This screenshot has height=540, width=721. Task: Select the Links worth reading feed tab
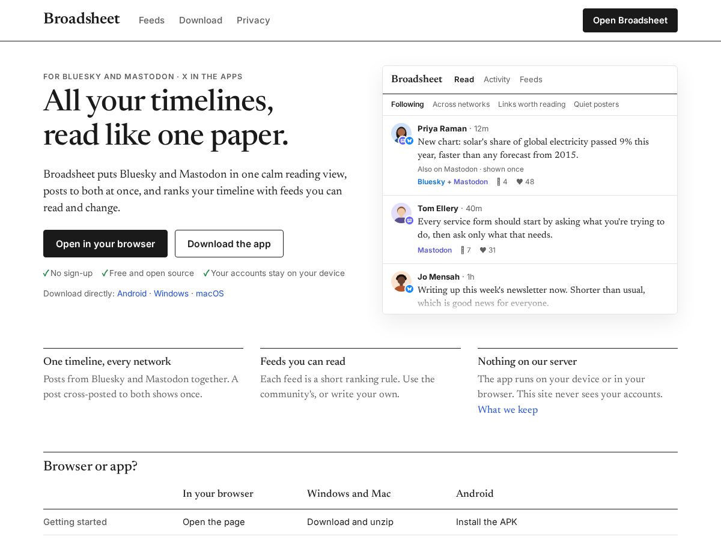532,104
